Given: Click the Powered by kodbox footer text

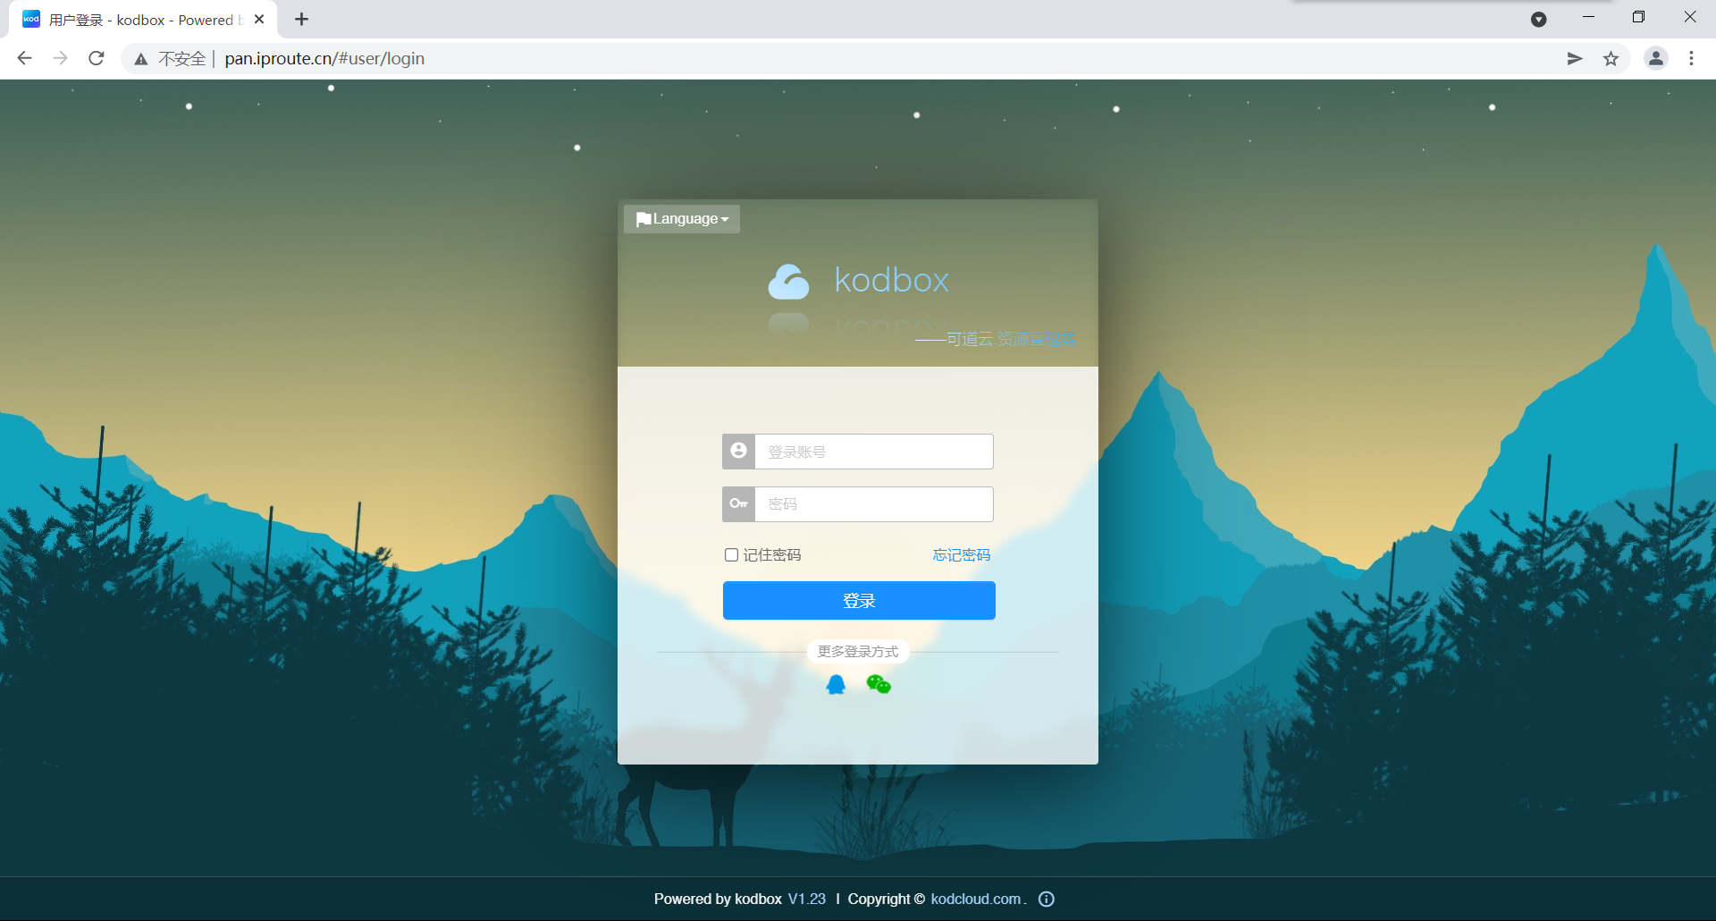Looking at the screenshot, I should click(x=718, y=899).
